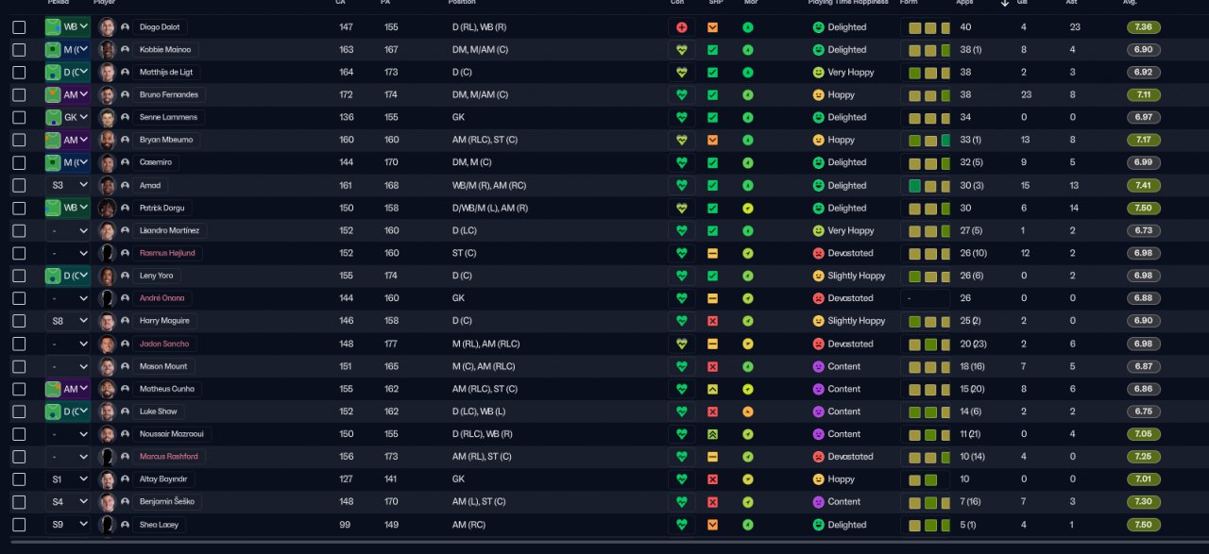
Task: Tick the checkbox for Bruno Fernandes
Action: tap(19, 95)
